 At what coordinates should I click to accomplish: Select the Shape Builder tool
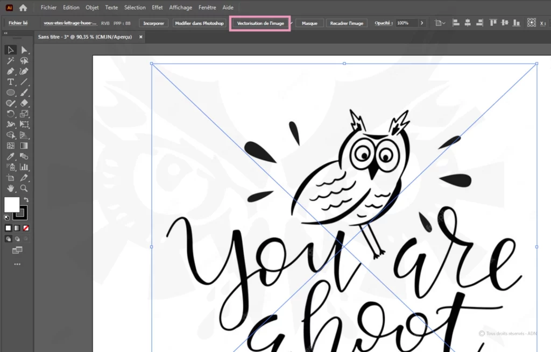[x=11, y=135]
